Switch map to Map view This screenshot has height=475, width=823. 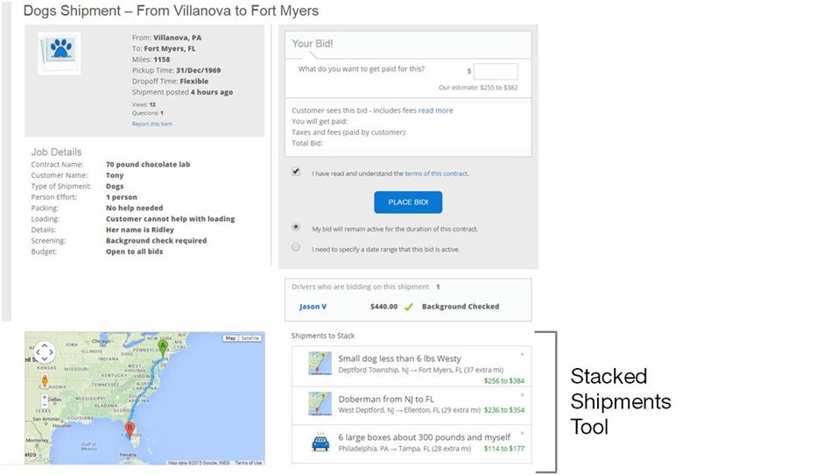coord(231,338)
